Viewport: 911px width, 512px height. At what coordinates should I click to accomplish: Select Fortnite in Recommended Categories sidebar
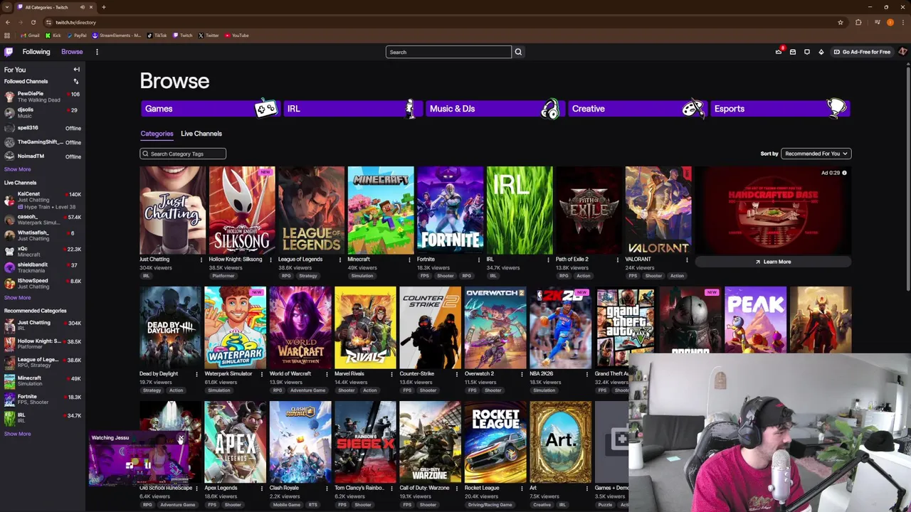(x=43, y=399)
